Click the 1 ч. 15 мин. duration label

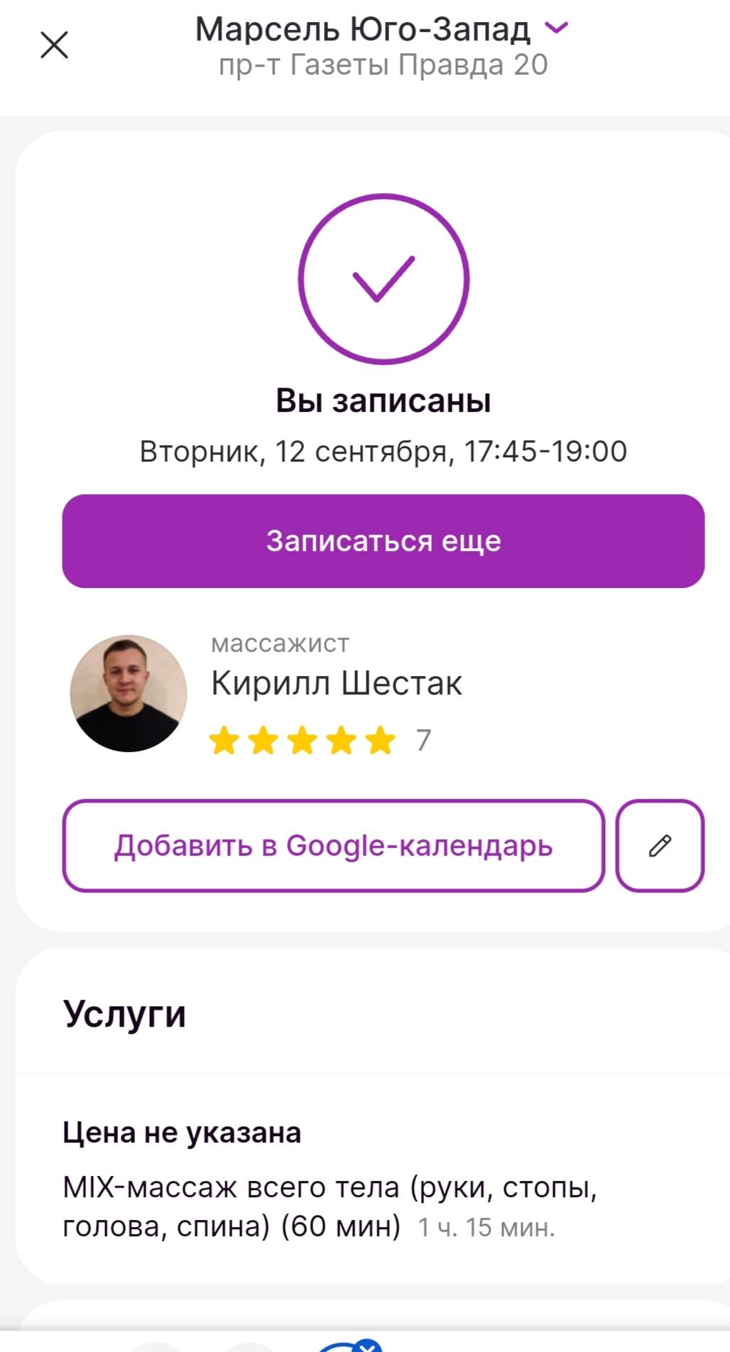tap(486, 1227)
